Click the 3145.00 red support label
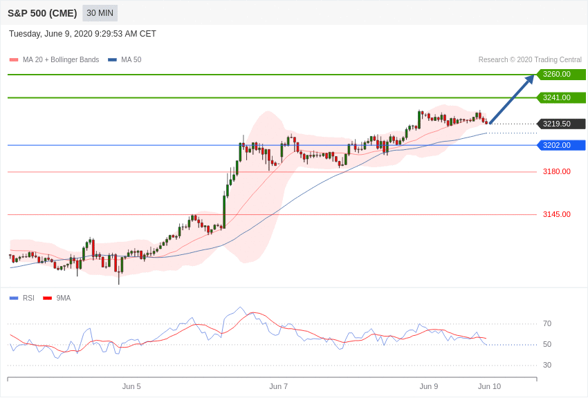588x398 pixels. pos(556,214)
